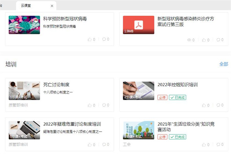Click 已完成 badge on 2022年控烟知识培训
This screenshot has width=231, height=154.
(177, 97)
